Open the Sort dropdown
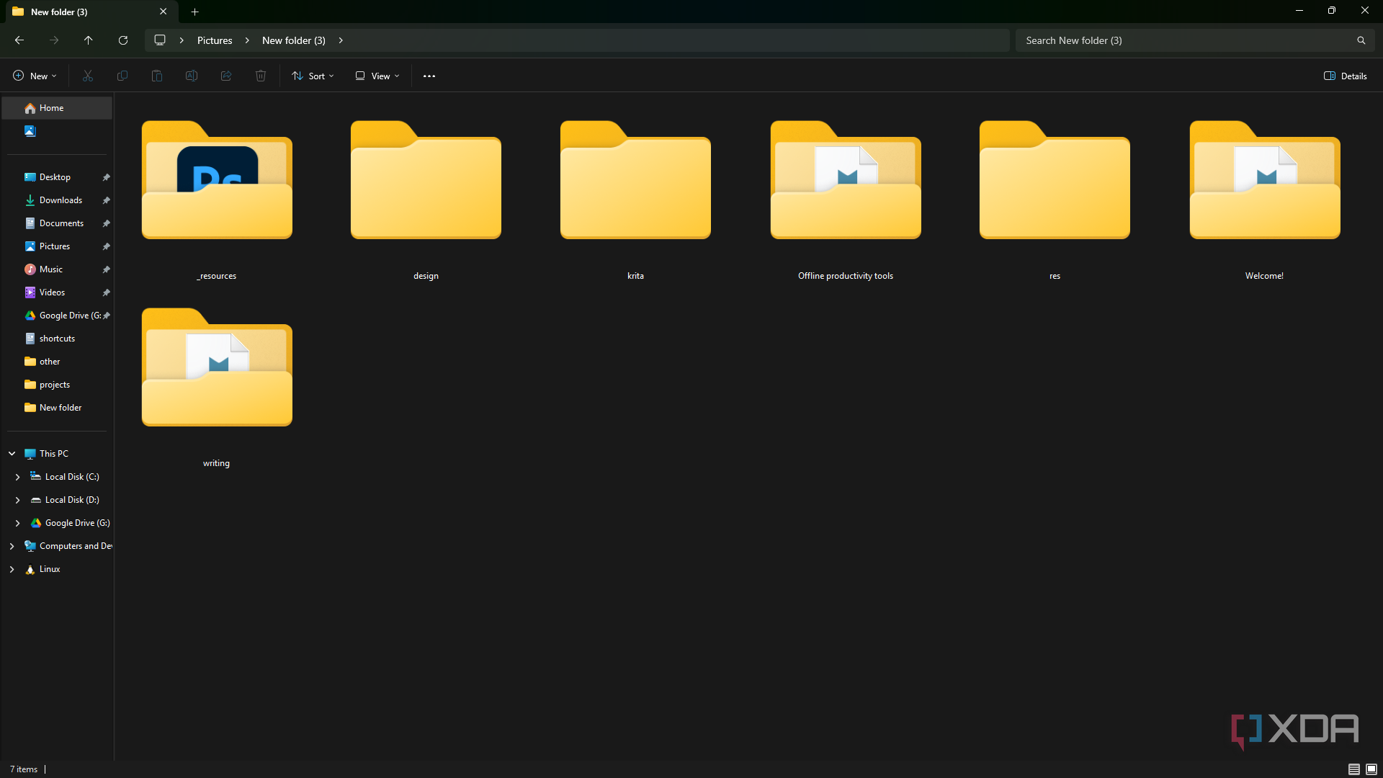Image resolution: width=1383 pixels, height=778 pixels. pyautogui.click(x=313, y=76)
